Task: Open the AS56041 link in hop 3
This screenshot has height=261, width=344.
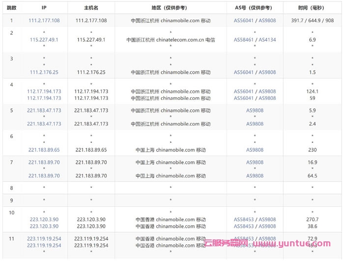Action: pyautogui.click(x=244, y=72)
